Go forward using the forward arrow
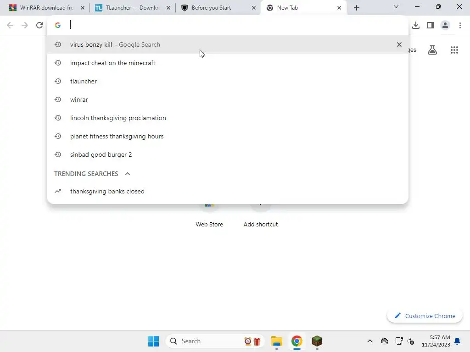 25,25
